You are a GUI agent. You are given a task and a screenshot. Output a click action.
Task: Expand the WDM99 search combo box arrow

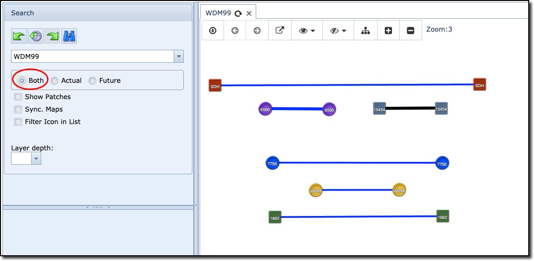click(x=178, y=57)
